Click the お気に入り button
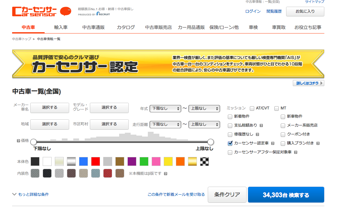This screenshot has width=339, height=216. [x=305, y=11]
